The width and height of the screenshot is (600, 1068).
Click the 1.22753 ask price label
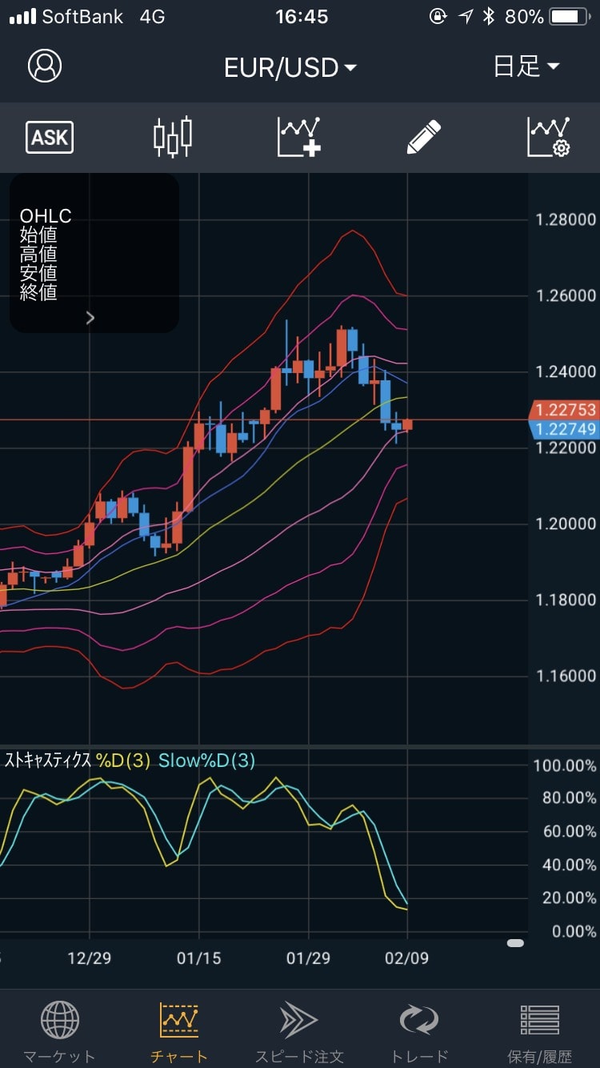click(x=564, y=410)
